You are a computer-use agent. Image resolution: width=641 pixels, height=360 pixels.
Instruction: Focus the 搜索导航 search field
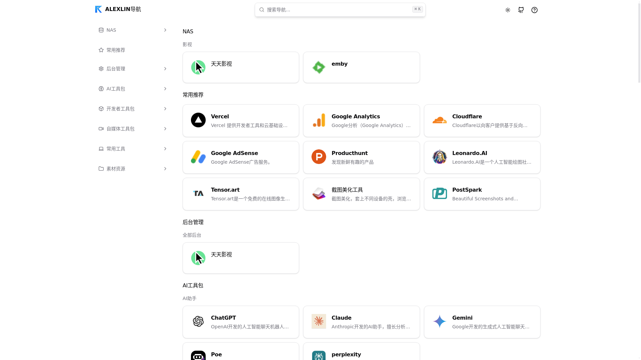click(340, 10)
